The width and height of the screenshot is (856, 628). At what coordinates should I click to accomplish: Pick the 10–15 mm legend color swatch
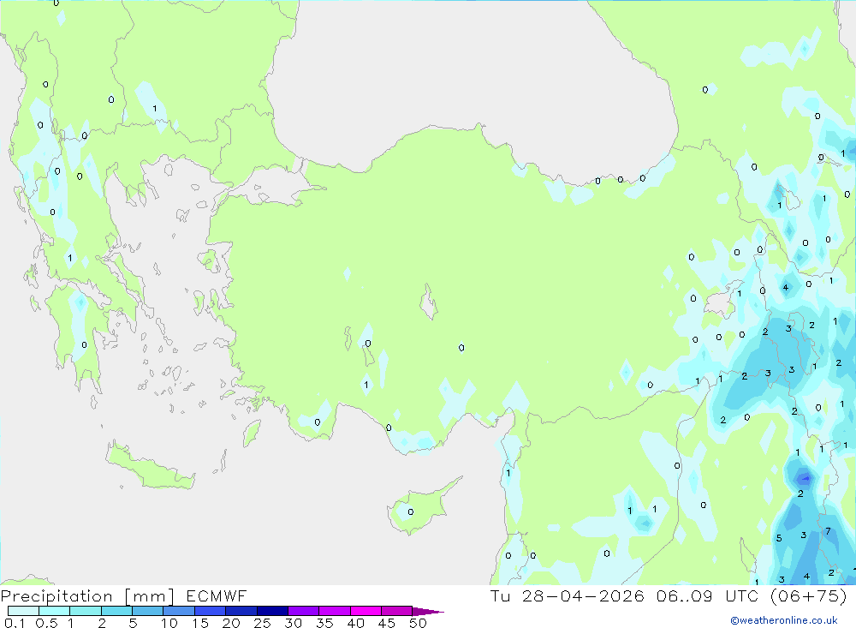[x=179, y=611]
